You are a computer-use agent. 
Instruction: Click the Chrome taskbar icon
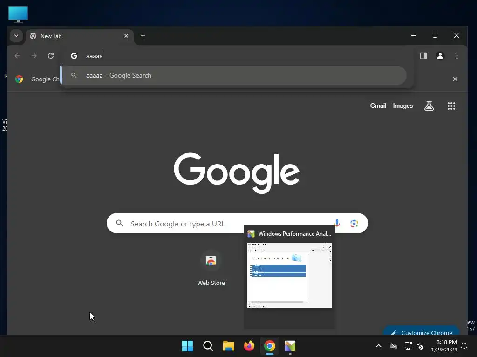click(270, 346)
